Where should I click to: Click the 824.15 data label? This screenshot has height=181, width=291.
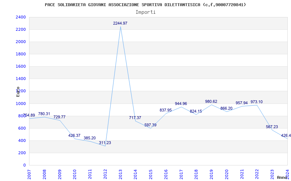[196, 111]
